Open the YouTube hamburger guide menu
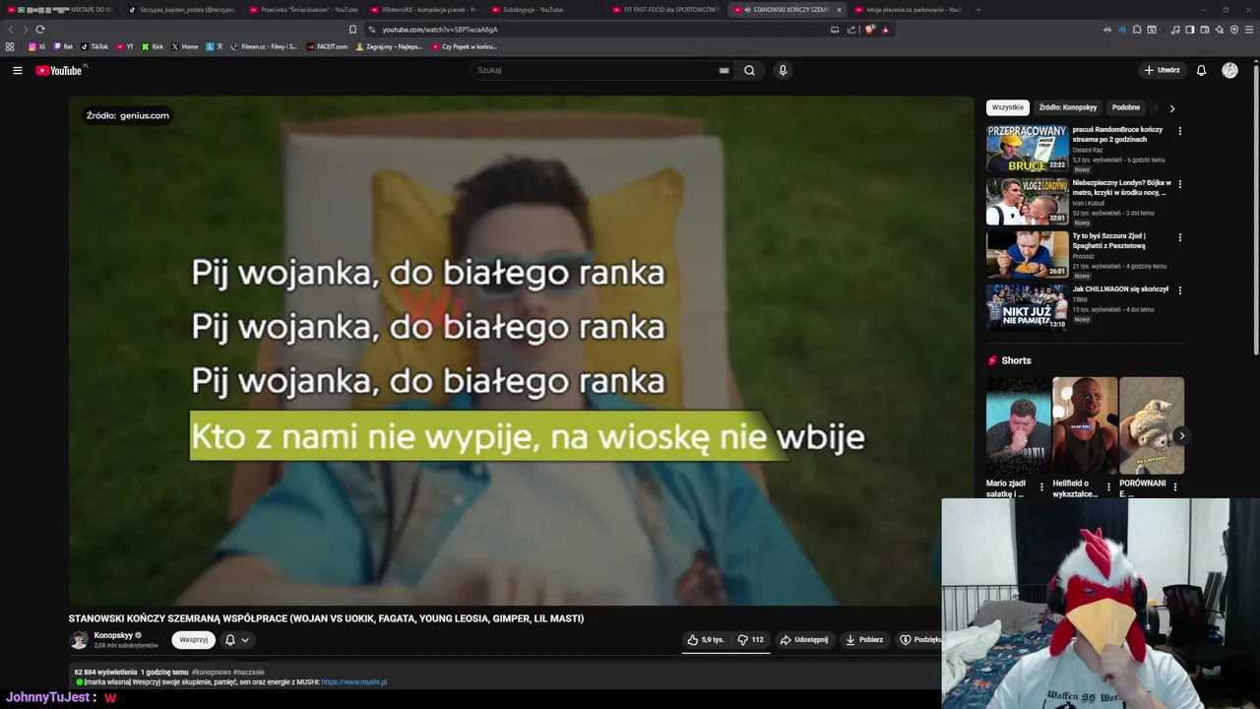1260x709 pixels. click(17, 70)
